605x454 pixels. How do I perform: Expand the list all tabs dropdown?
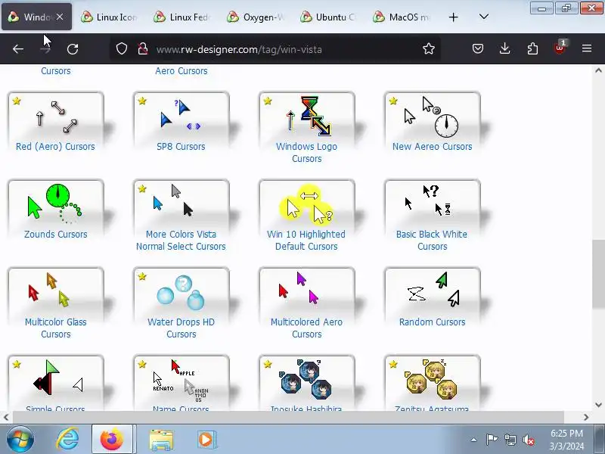[483, 17]
